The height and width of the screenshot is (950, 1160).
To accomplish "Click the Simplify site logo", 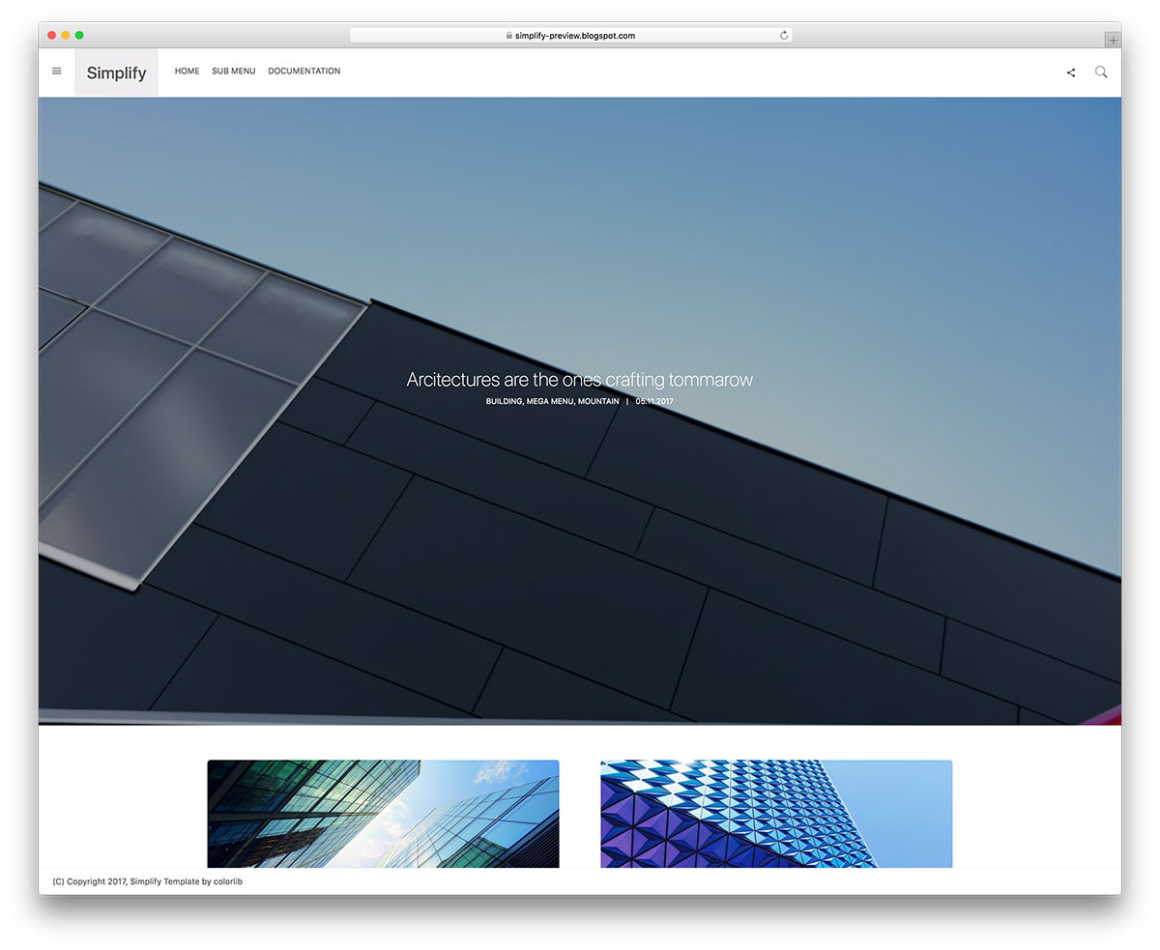I will [x=117, y=72].
